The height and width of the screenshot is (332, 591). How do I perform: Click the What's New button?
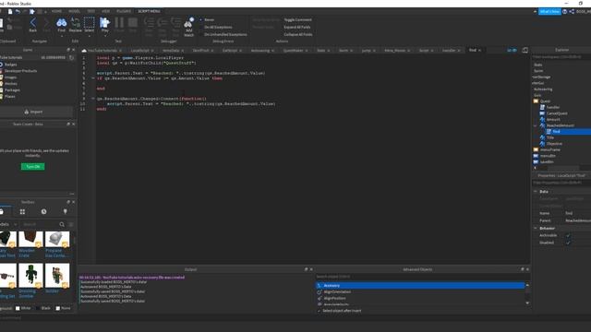(x=549, y=12)
